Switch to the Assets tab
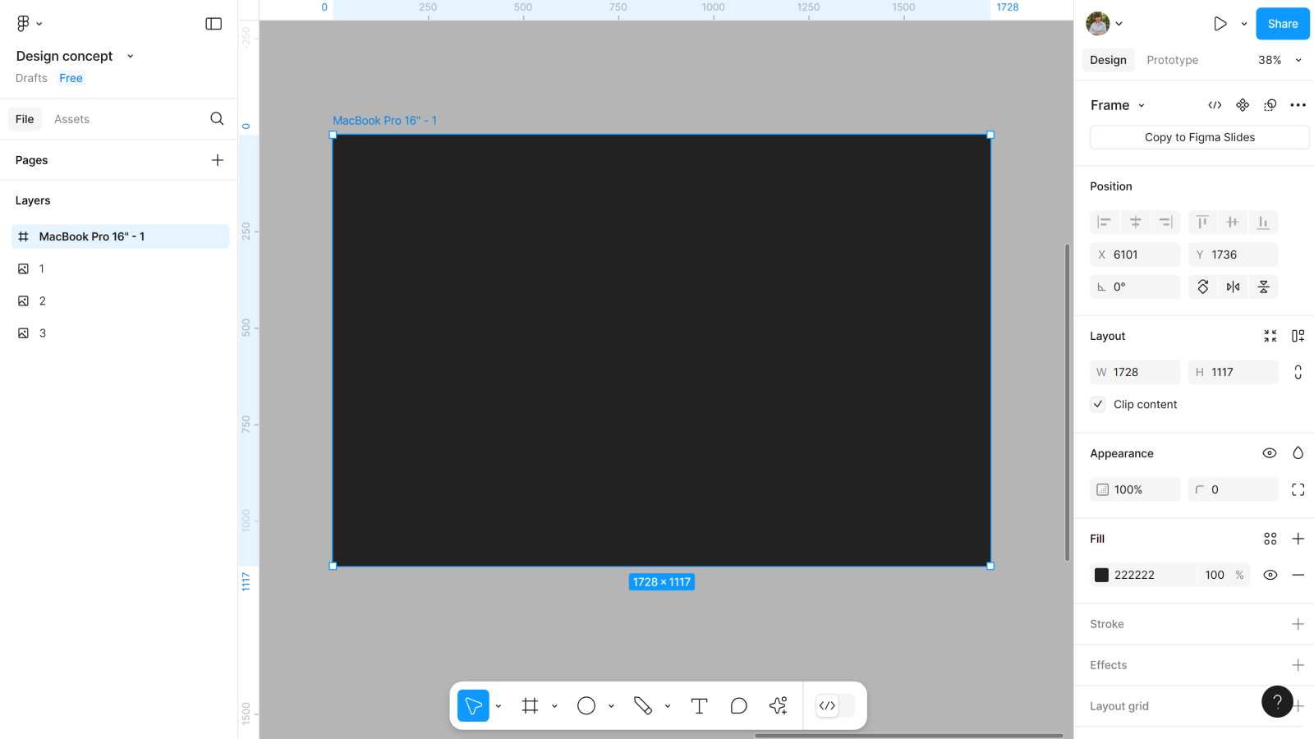Viewport: 1314px width, 739px height. tap(71, 119)
